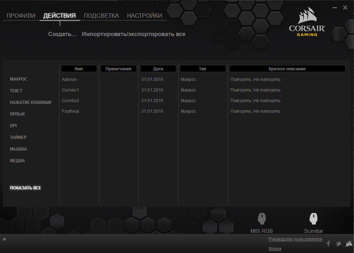This screenshot has width=354, height=253.
Task: Select the M65 RGB mouse icon
Action: [262, 219]
